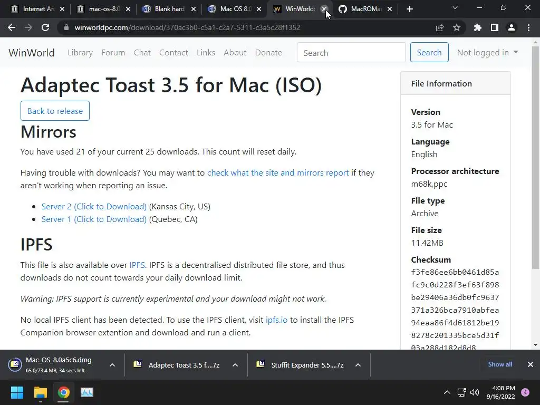Close the WinWorld tab
Screen dimensions: 540x405
point(324,9)
